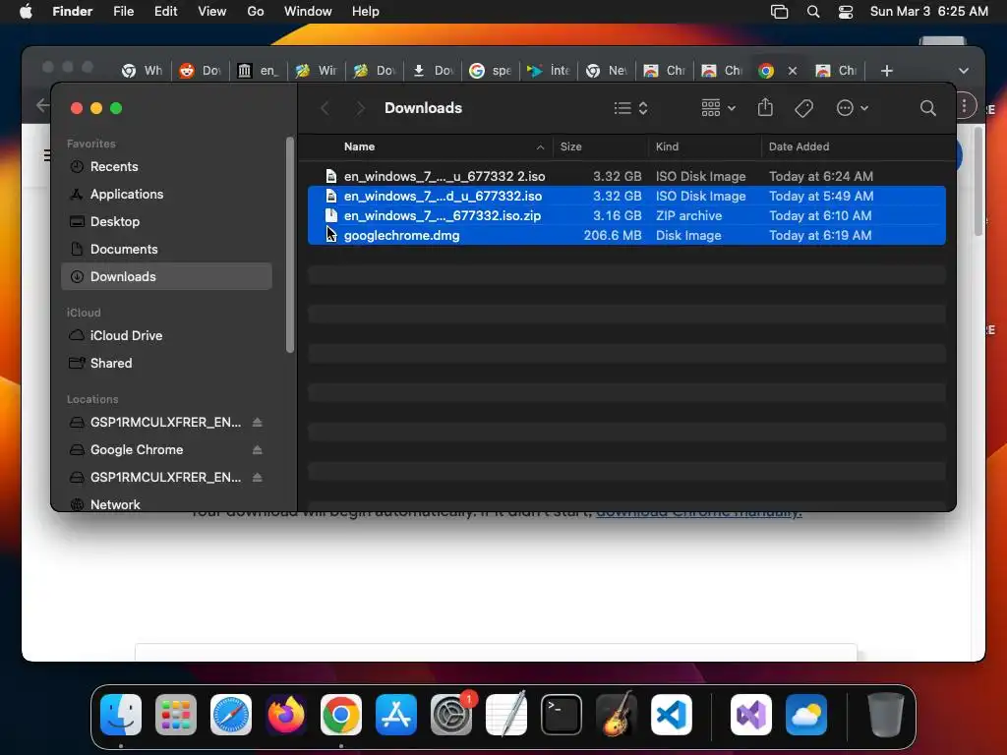Open the Window menu

point(308,12)
